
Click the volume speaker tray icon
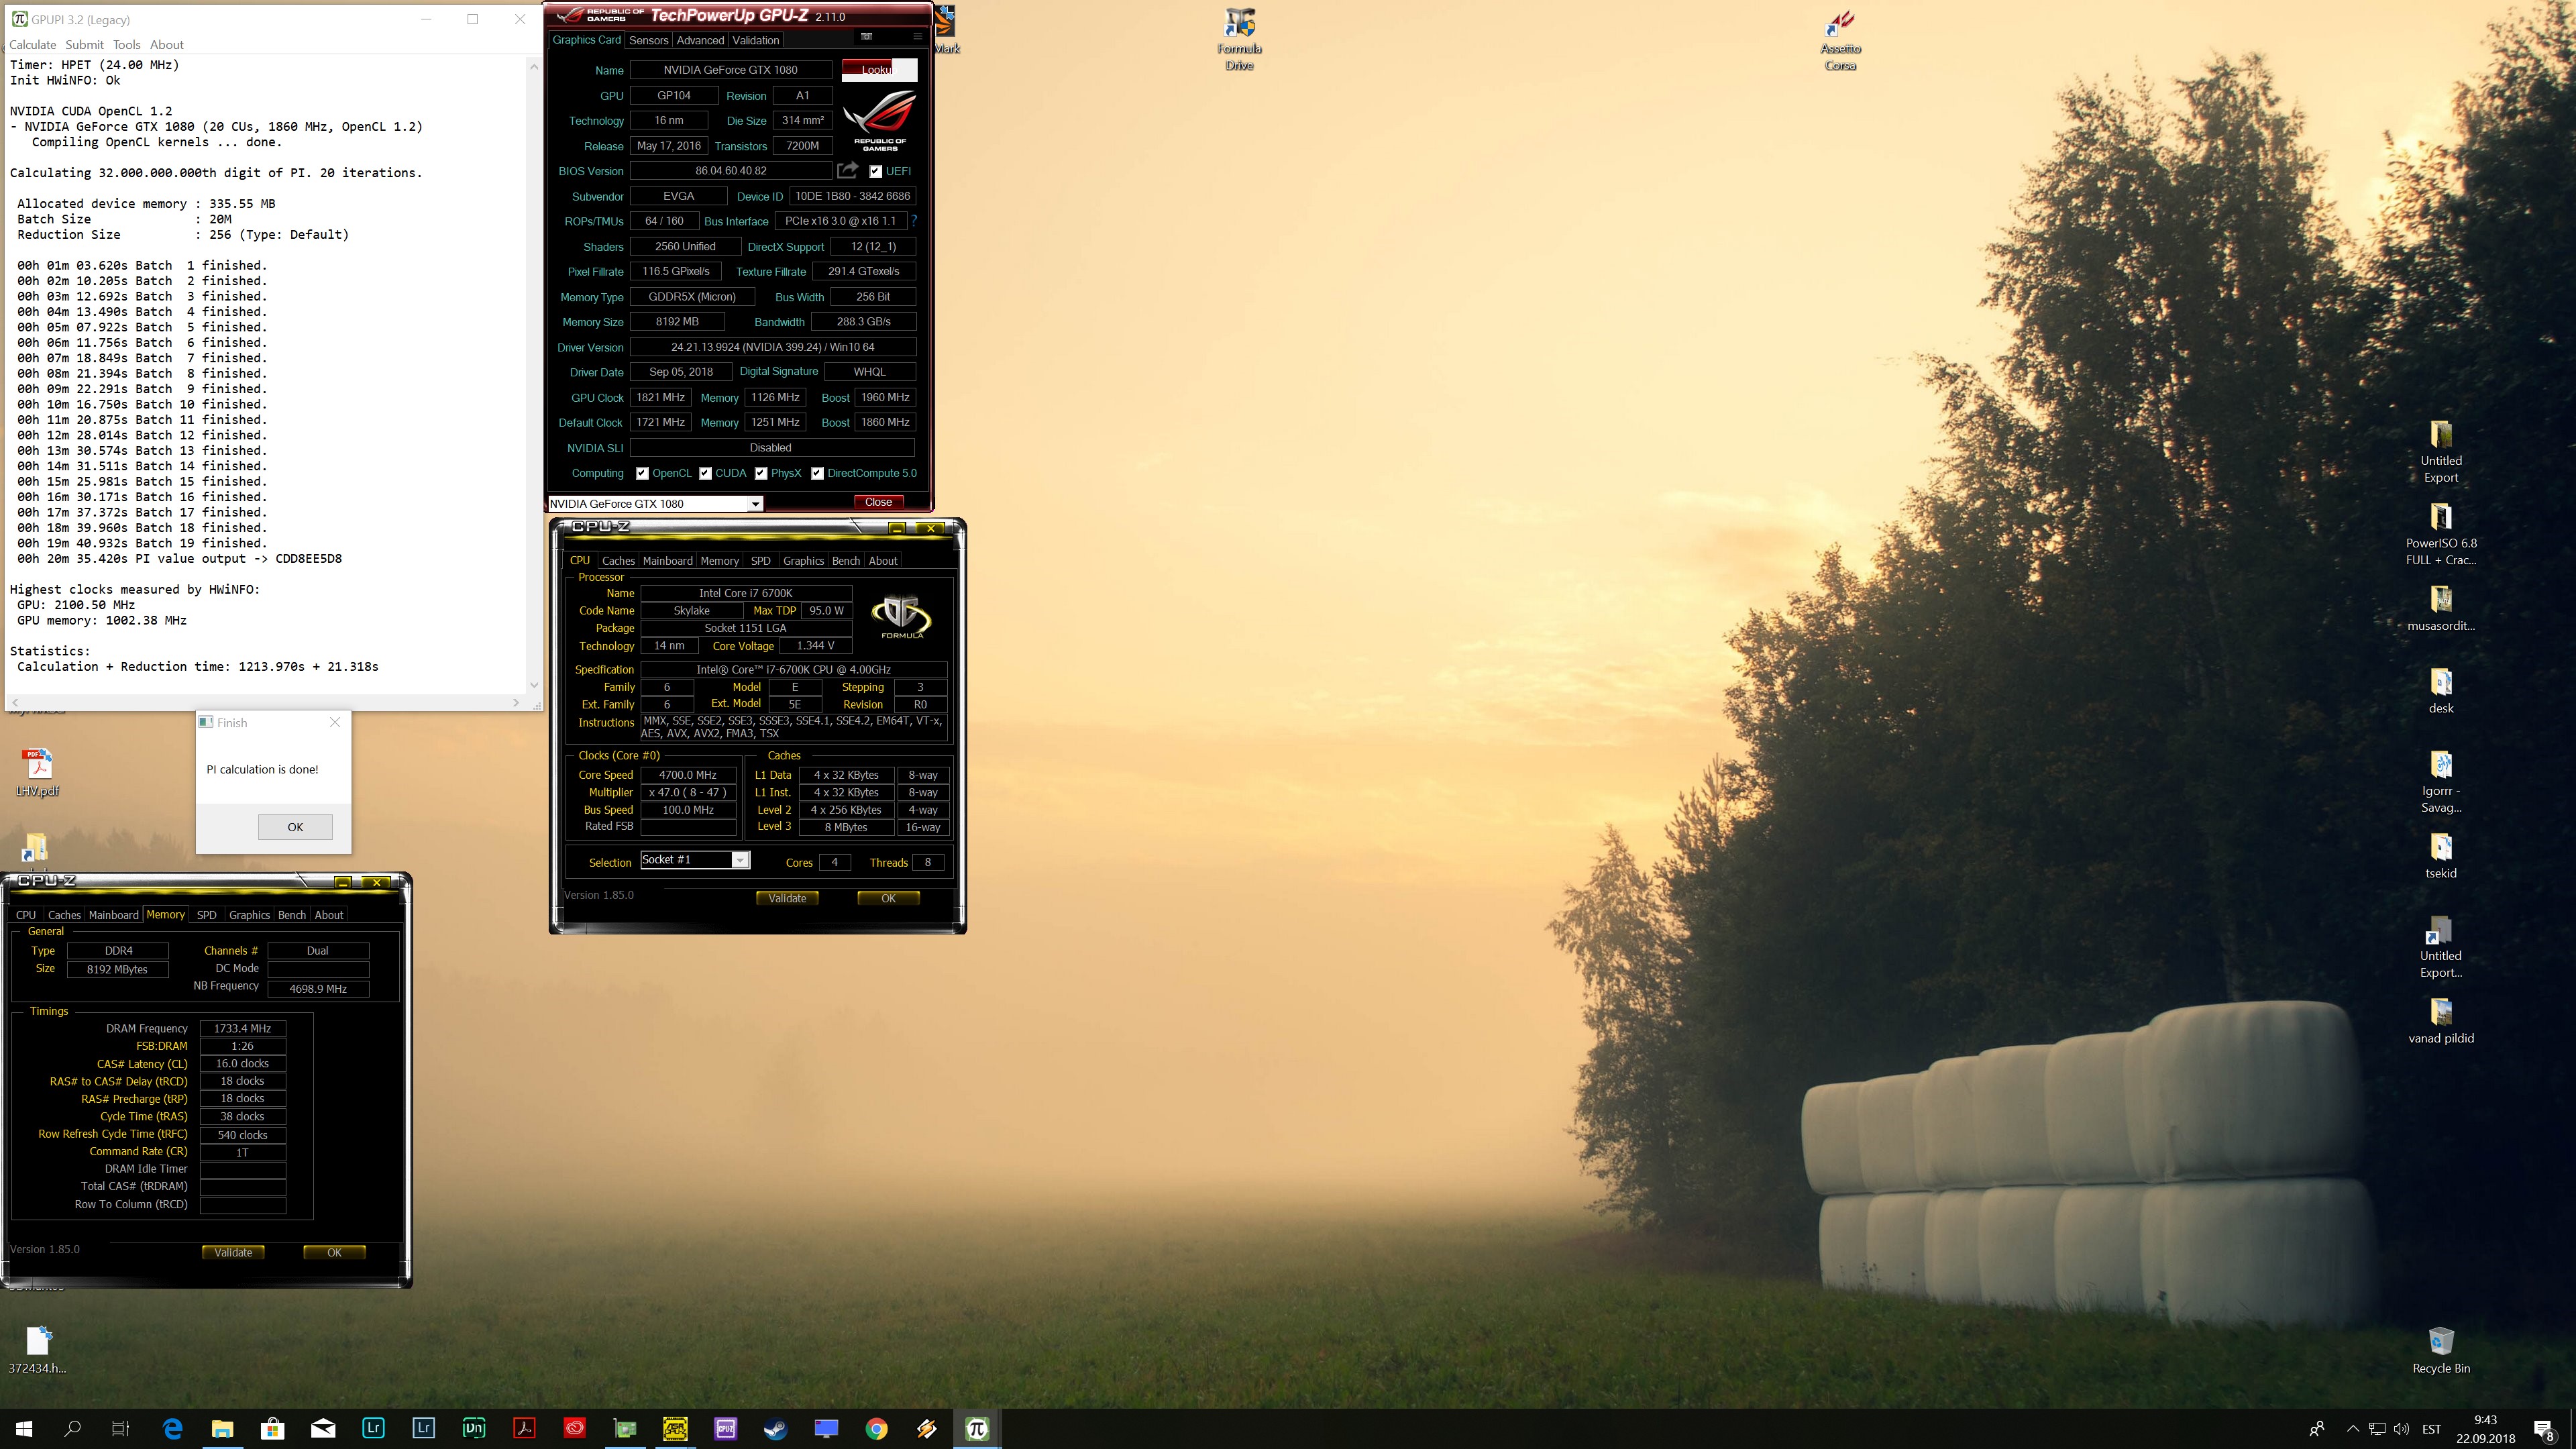tap(2401, 1428)
